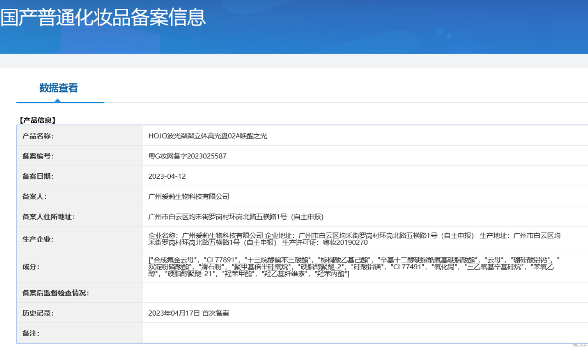Select the 生产企业 details starting with 企业名称

(x=354, y=239)
